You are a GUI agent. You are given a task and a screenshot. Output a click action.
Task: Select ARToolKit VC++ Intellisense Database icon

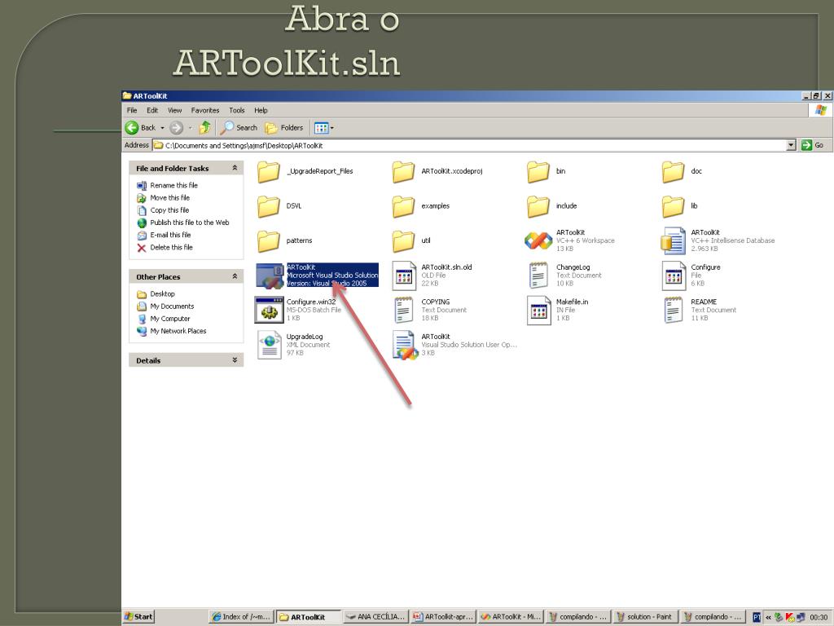(x=674, y=240)
